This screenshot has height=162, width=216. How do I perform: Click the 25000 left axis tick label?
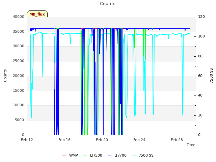(19, 61)
